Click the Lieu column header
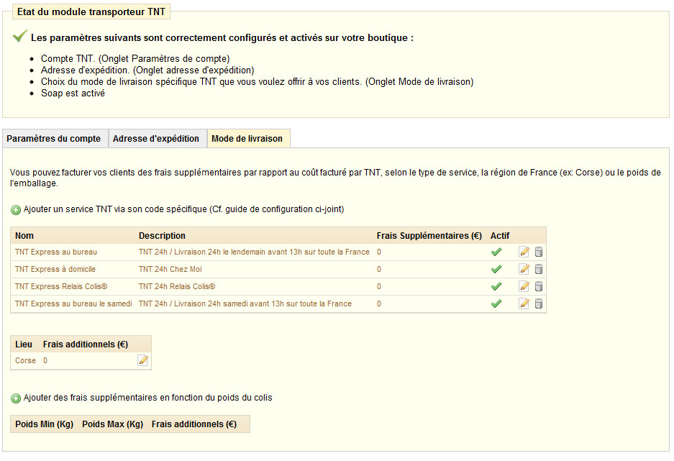 (24, 344)
